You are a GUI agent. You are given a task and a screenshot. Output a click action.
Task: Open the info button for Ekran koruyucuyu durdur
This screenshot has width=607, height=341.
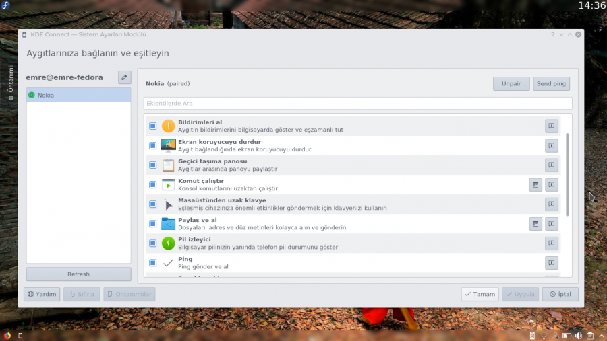click(551, 145)
